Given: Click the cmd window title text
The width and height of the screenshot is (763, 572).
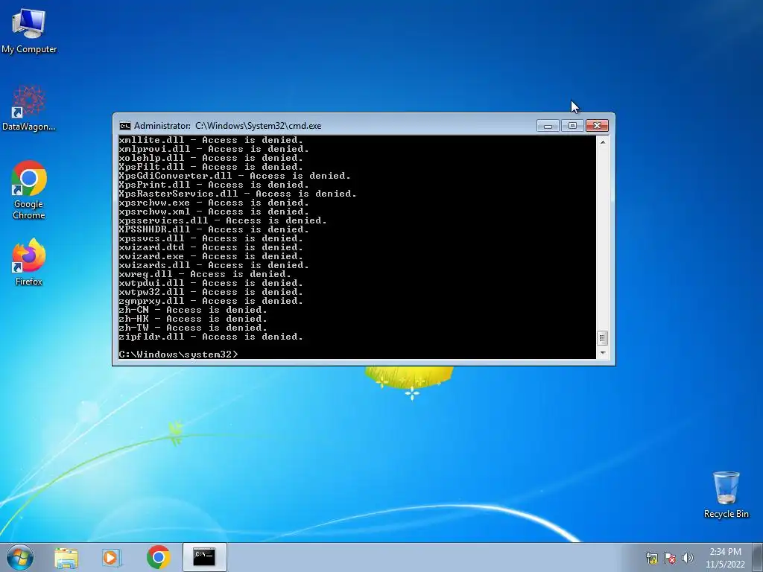Looking at the screenshot, I should pos(228,126).
